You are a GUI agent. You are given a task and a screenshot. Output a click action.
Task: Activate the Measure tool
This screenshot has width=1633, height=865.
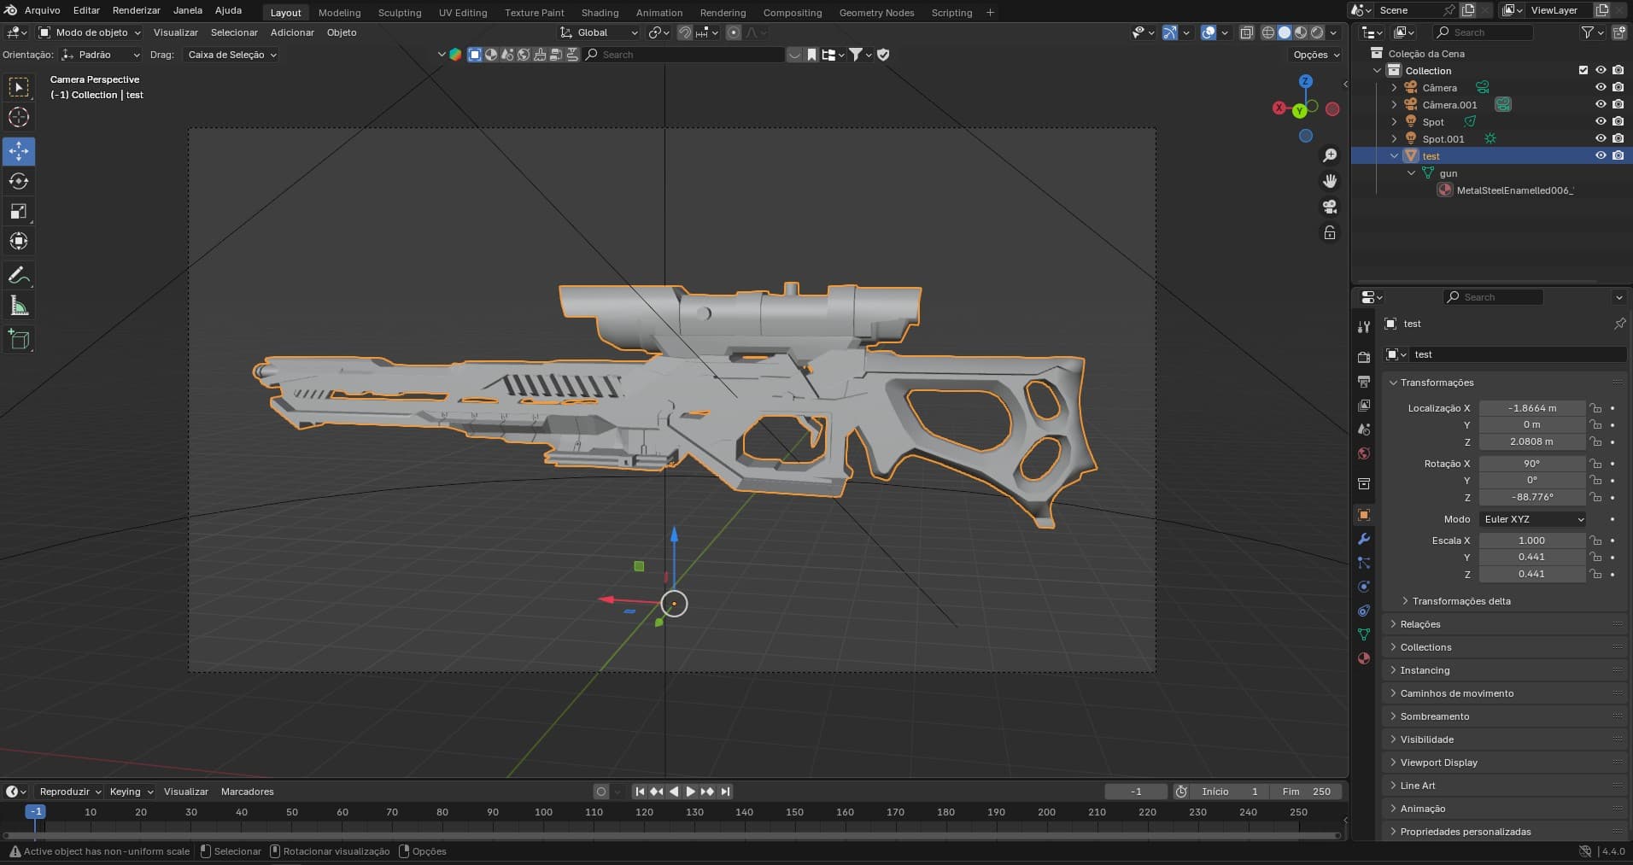pos(19,306)
